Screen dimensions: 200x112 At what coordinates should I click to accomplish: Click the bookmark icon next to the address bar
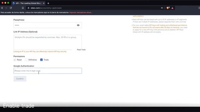click(23, 8)
